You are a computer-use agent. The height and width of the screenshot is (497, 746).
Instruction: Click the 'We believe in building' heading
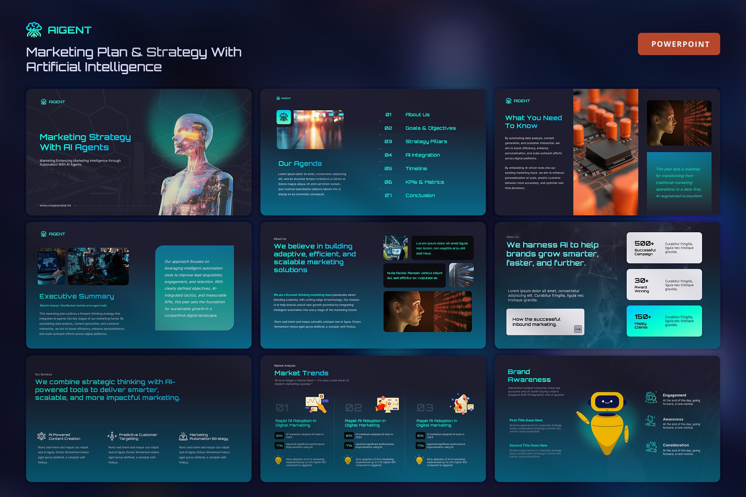(315, 258)
